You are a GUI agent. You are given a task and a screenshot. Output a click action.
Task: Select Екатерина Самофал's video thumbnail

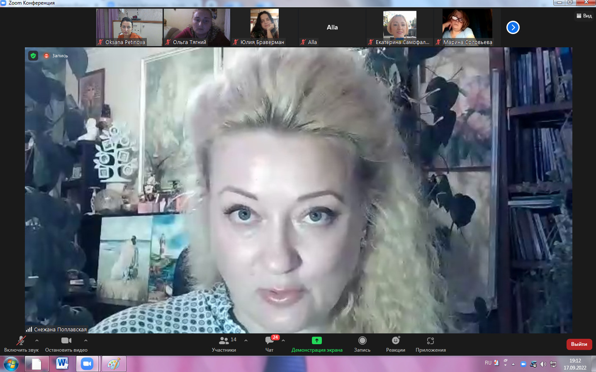coord(400,27)
